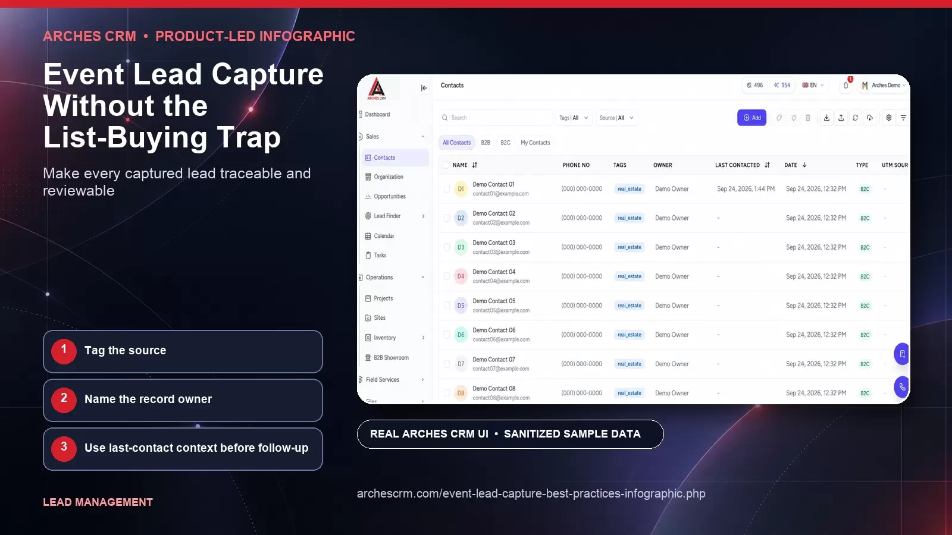This screenshot has height=535, width=952.
Task: Open the Arches Demo account menu
Action: [884, 86]
